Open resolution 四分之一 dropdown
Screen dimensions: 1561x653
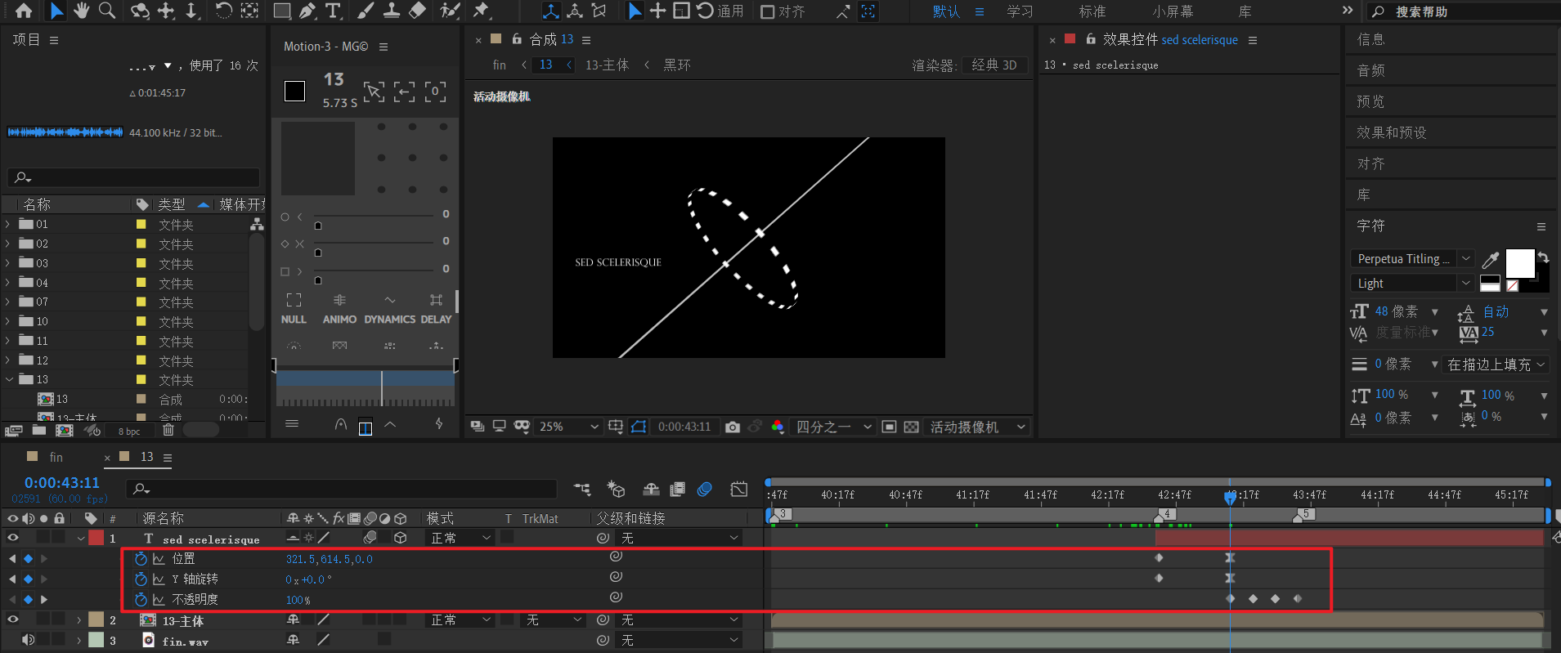(833, 427)
